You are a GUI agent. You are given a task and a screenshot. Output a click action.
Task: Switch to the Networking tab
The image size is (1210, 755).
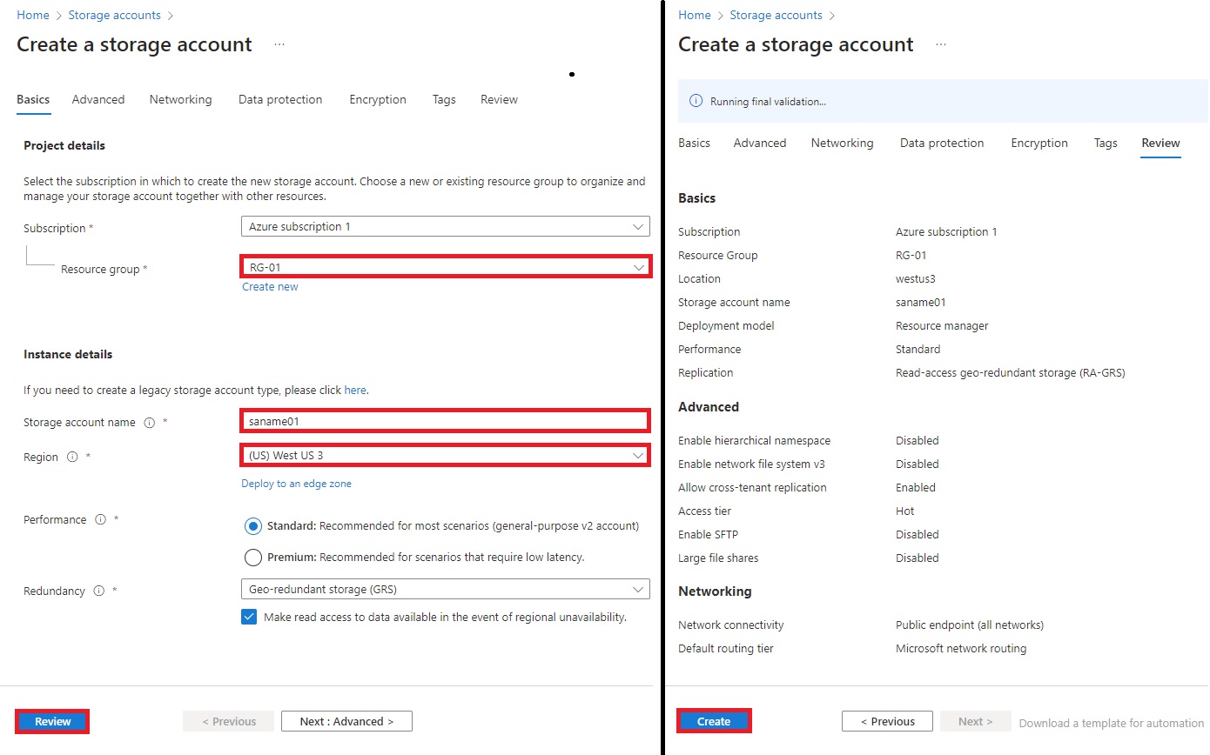pos(180,99)
